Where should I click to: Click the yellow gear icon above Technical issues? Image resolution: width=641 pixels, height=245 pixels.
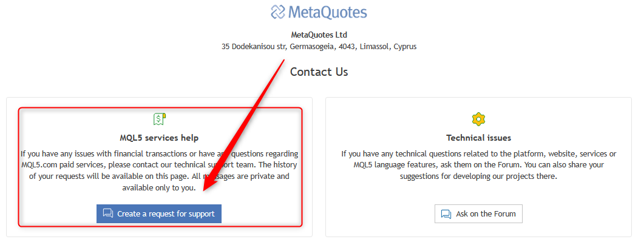(478, 119)
